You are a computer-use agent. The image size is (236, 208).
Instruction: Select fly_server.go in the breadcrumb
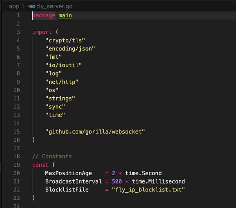(55, 6)
